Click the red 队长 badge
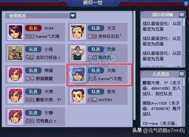189x137 pixels. pyautogui.click(x=33, y=28)
